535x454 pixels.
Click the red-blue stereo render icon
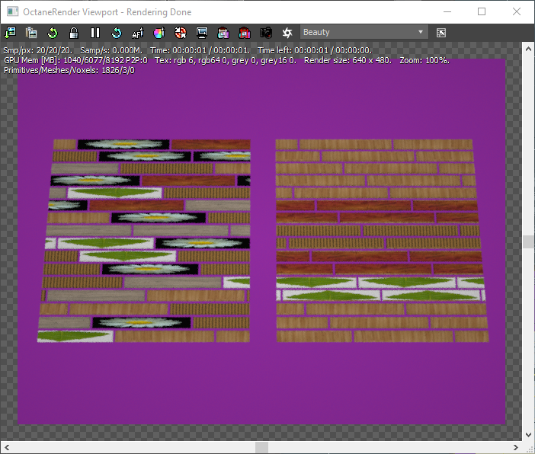245,33
